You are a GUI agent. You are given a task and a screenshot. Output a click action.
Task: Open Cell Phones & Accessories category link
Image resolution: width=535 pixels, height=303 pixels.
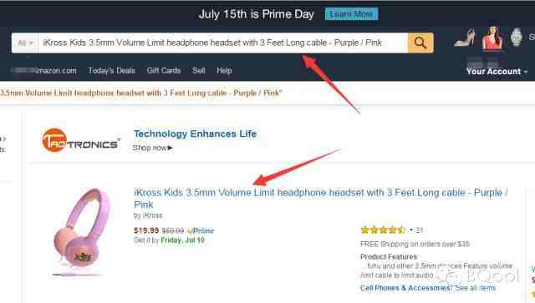click(405, 288)
